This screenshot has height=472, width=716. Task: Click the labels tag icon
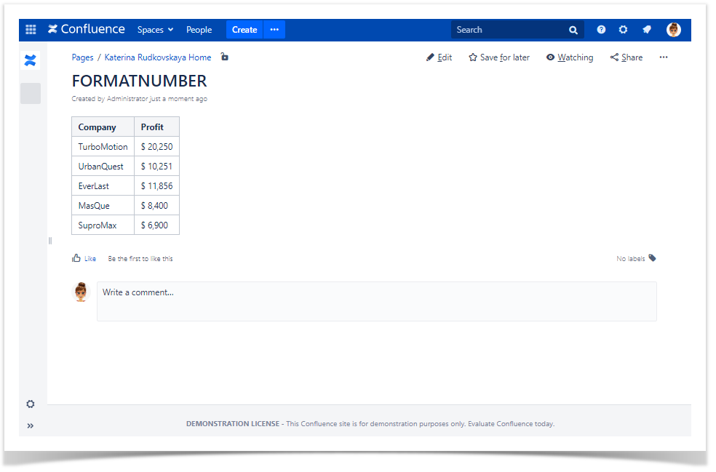coord(652,258)
